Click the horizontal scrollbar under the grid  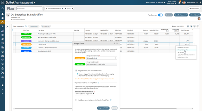(96, 109)
